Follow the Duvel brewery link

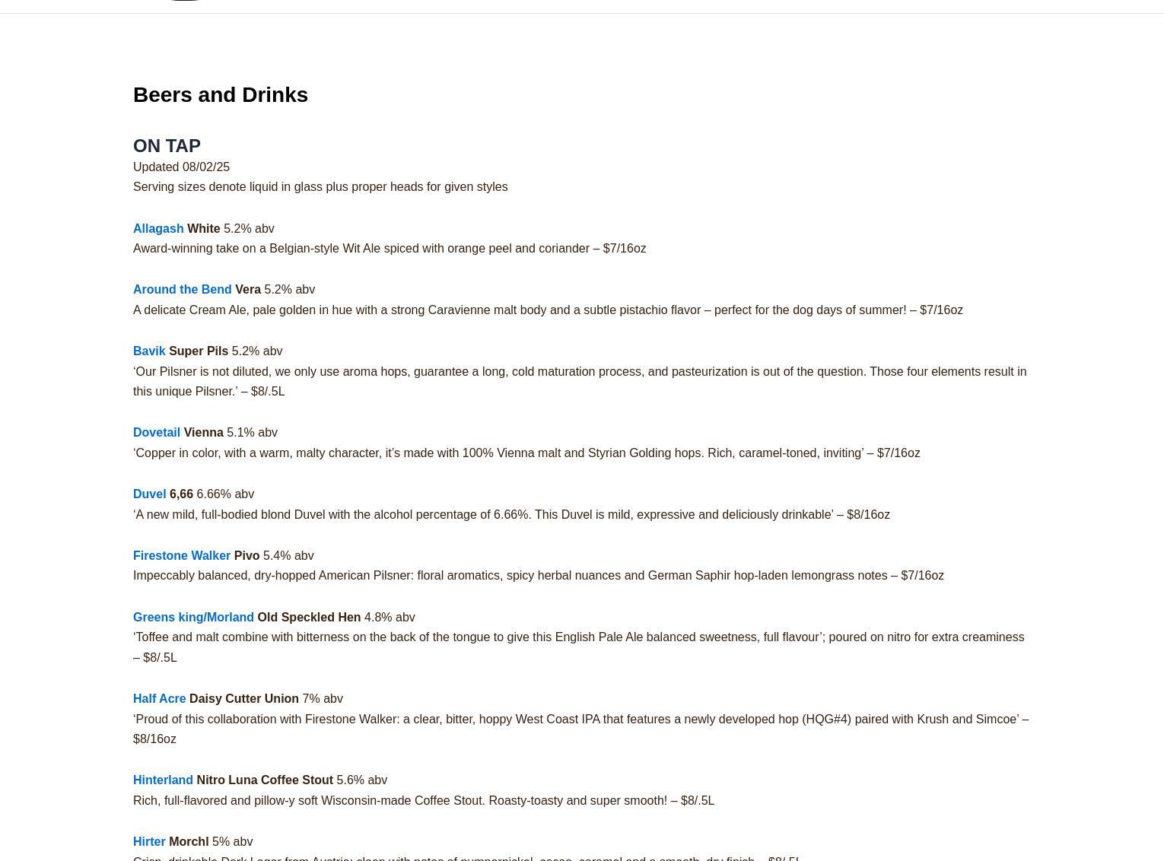150,494
